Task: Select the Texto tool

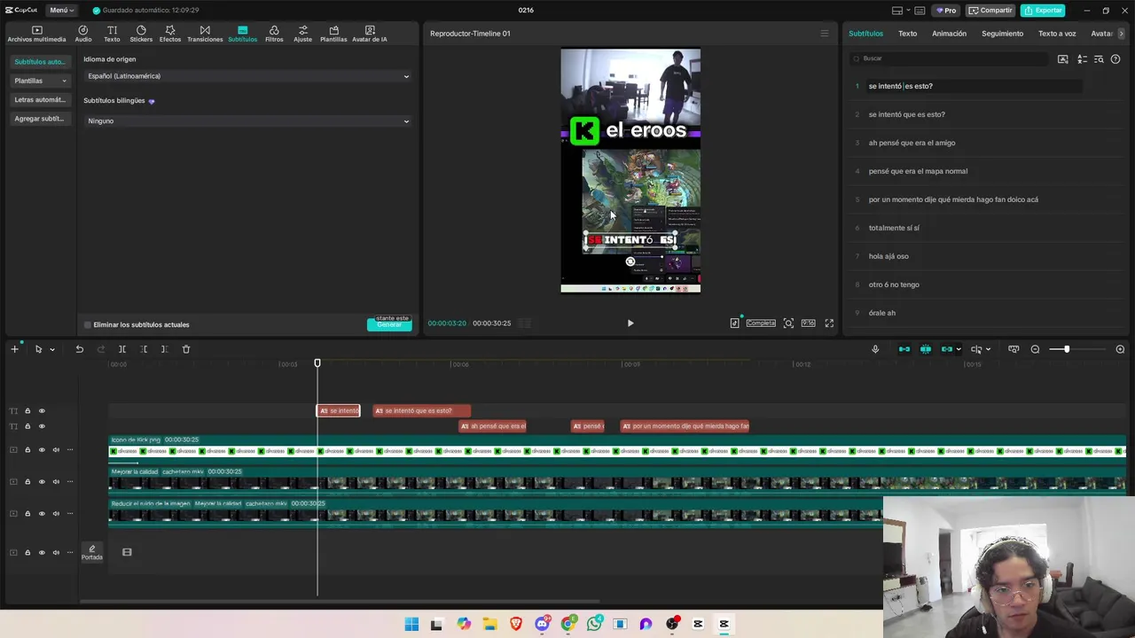Action: point(112,34)
